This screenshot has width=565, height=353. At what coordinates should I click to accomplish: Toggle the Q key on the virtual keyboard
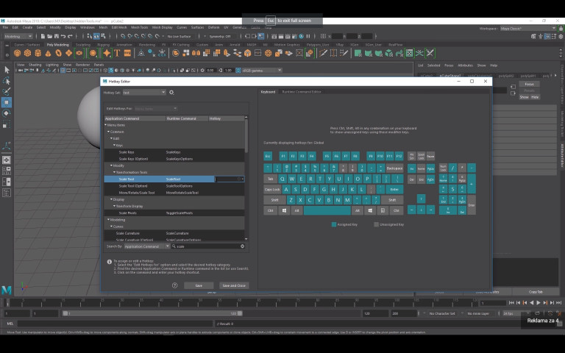282,179
